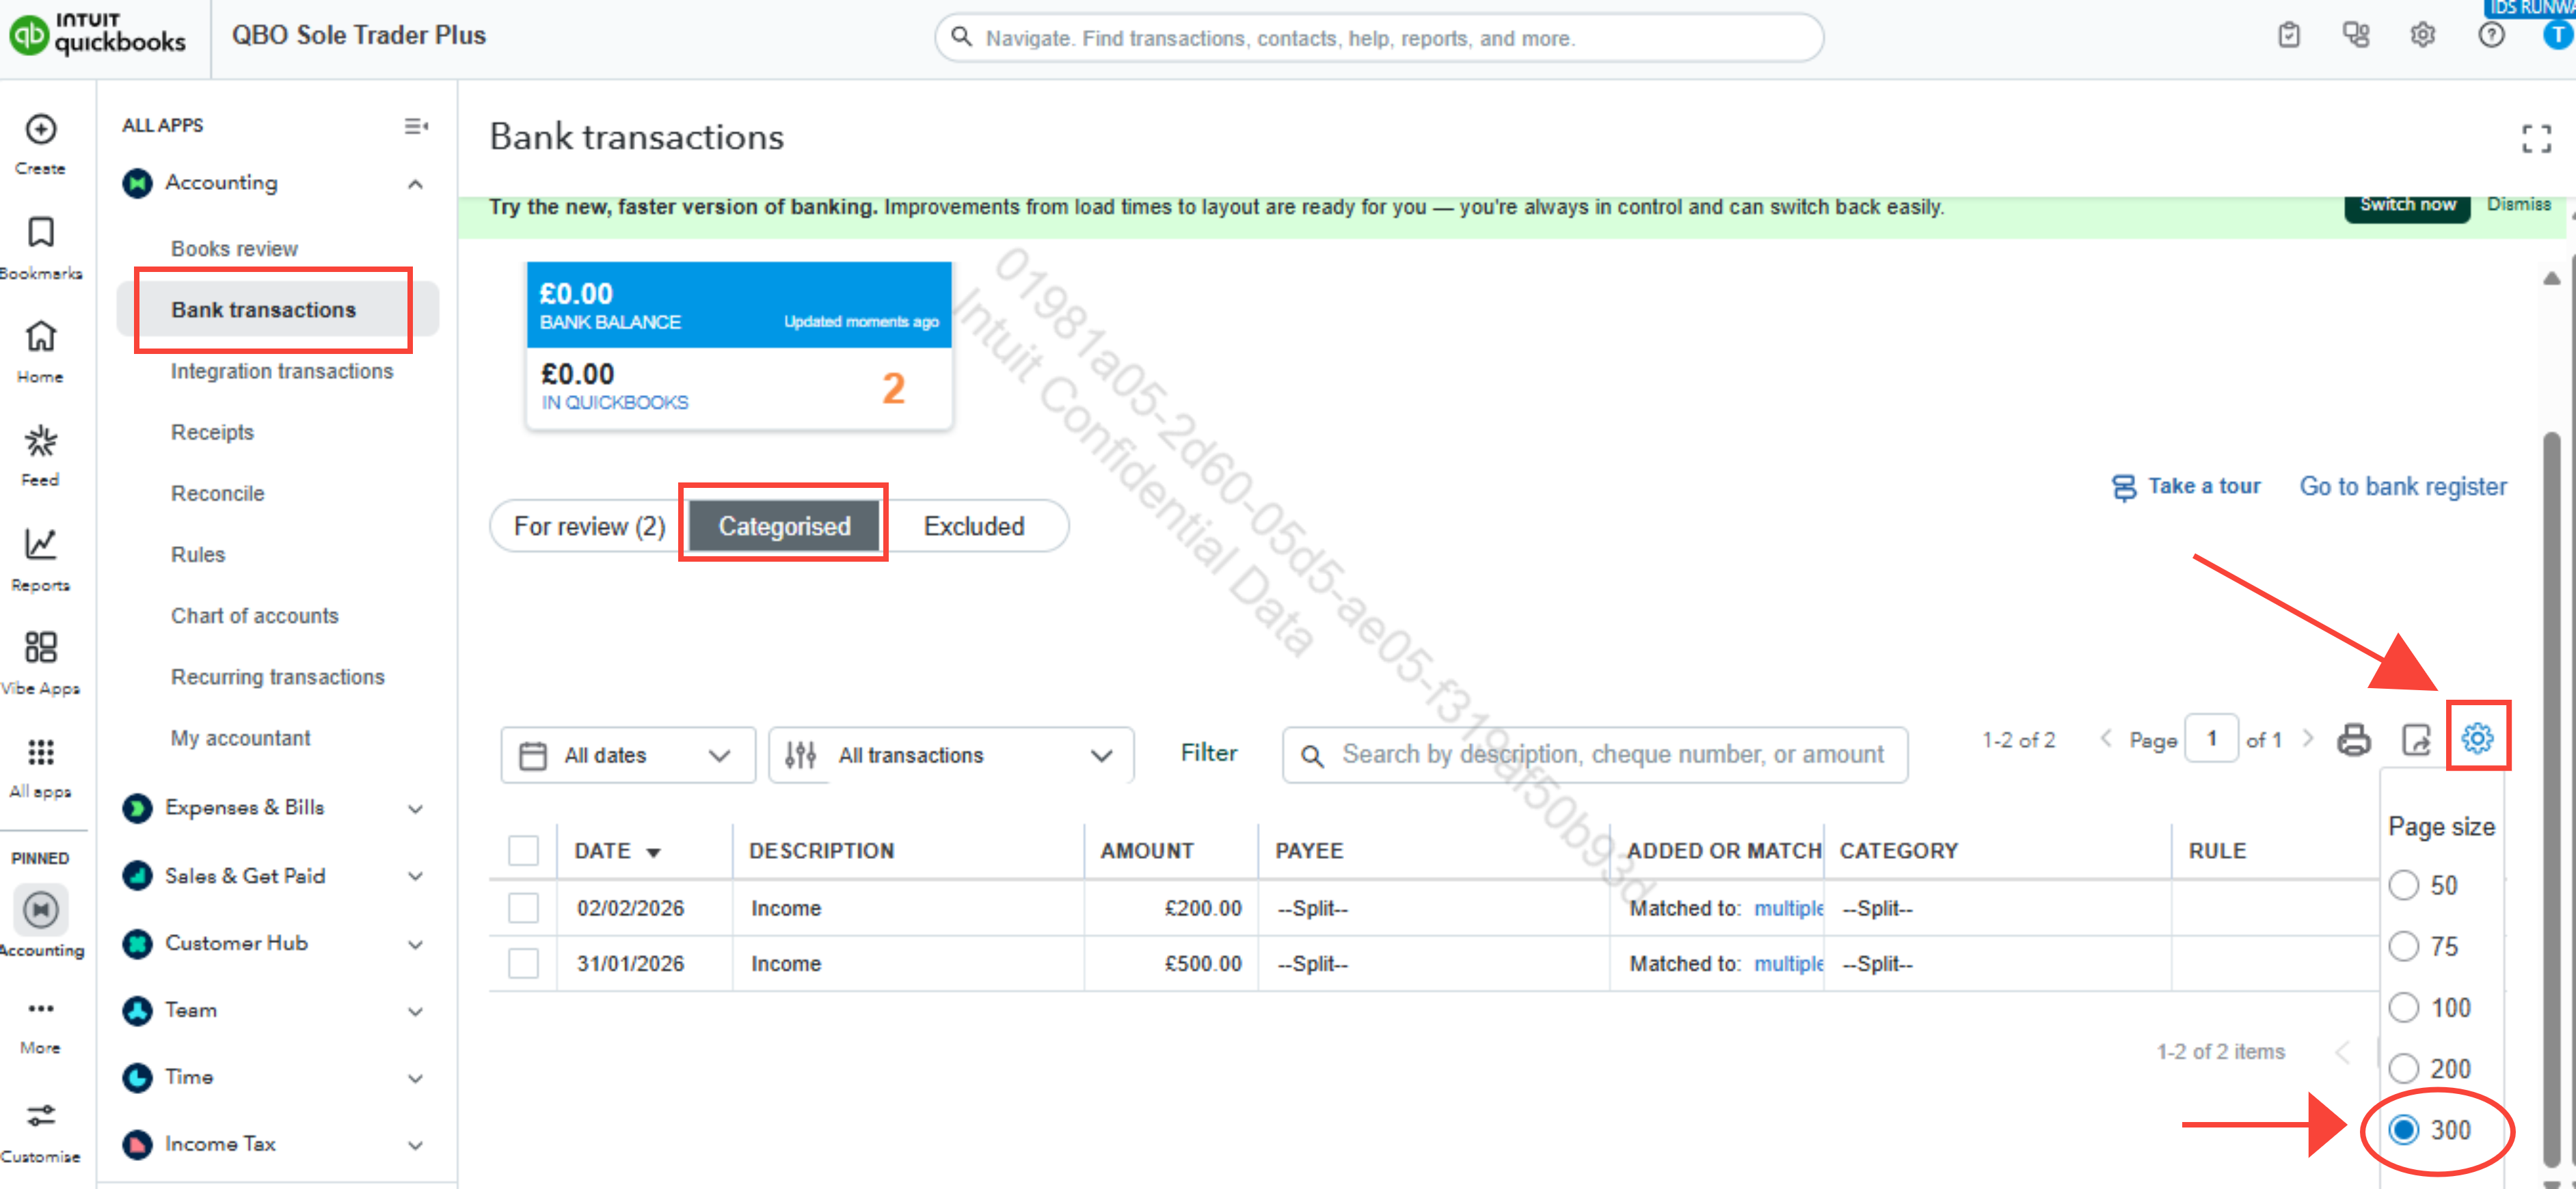
Task: Select the 100 page size radio
Action: pyautogui.click(x=2403, y=1007)
